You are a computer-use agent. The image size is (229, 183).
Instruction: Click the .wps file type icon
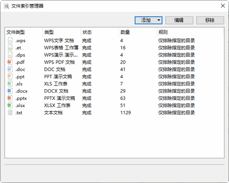(10, 40)
